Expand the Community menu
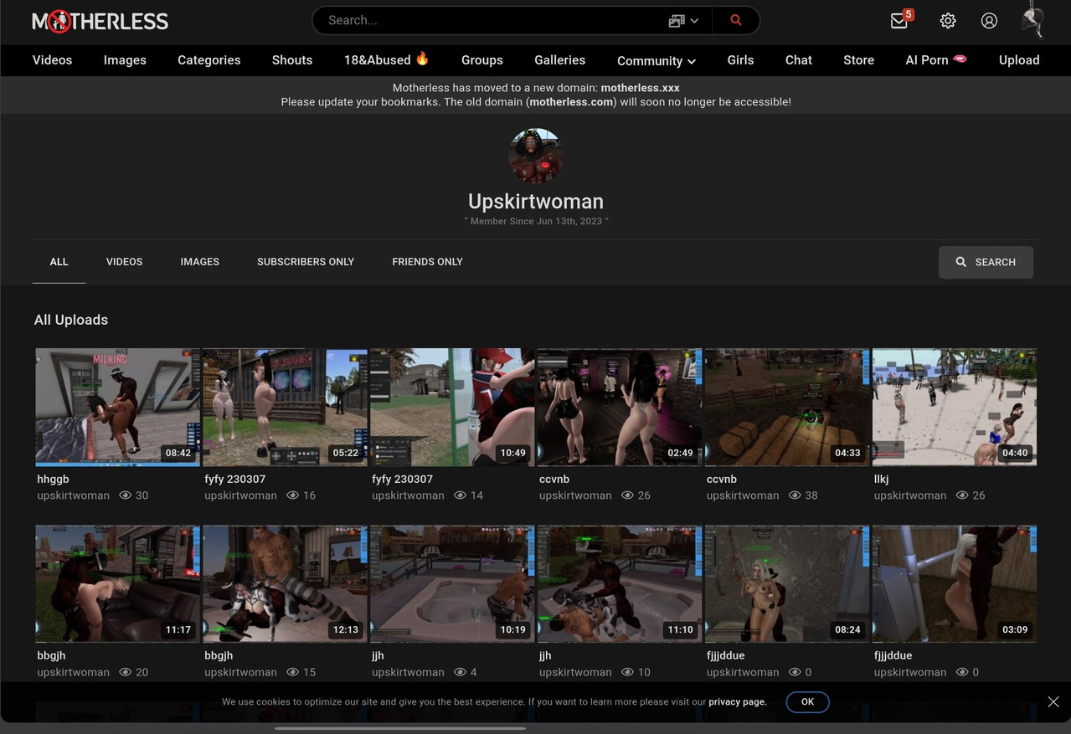The image size is (1071, 734). (x=657, y=60)
